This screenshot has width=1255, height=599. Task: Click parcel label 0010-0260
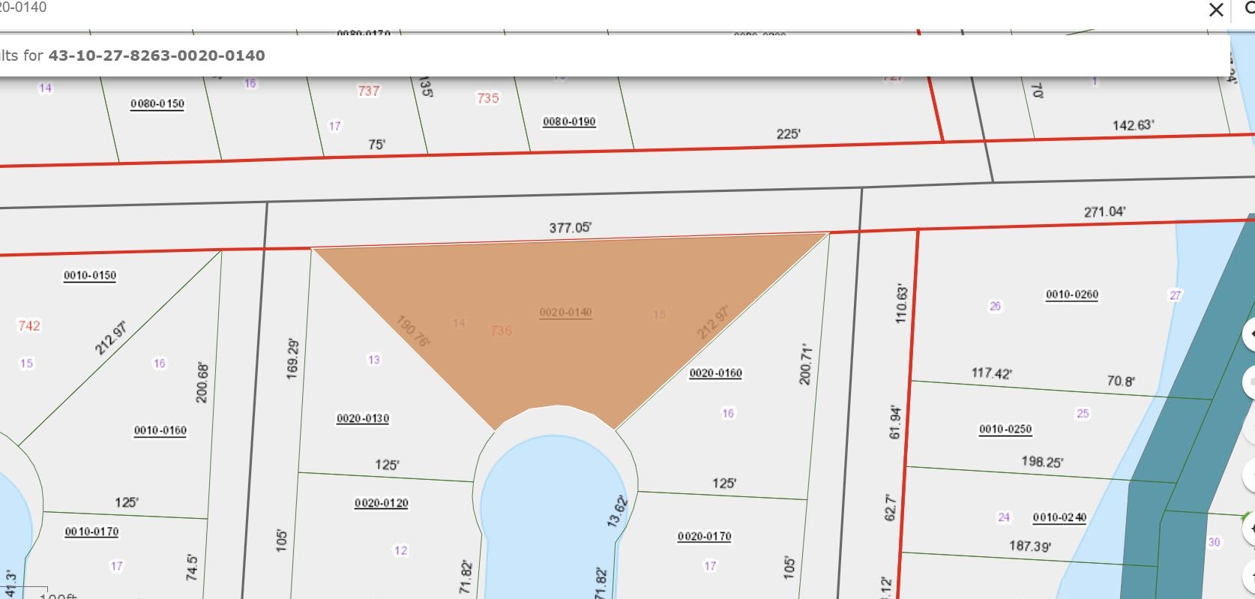click(x=1072, y=295)
